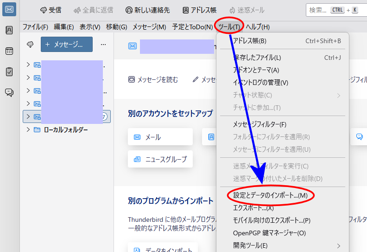Select 設定とデータのインポート menu entry
The height and width of the screenshot is (252, 367).
270,196
